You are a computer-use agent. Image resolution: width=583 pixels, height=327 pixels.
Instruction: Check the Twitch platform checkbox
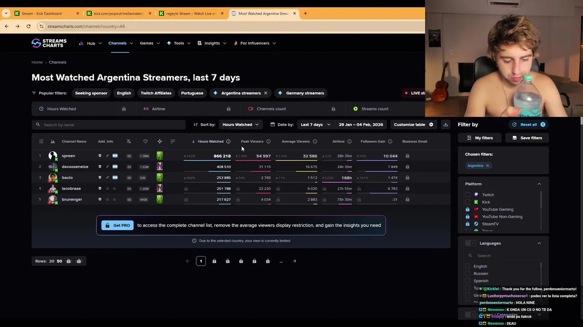click(x=467, y=195)
